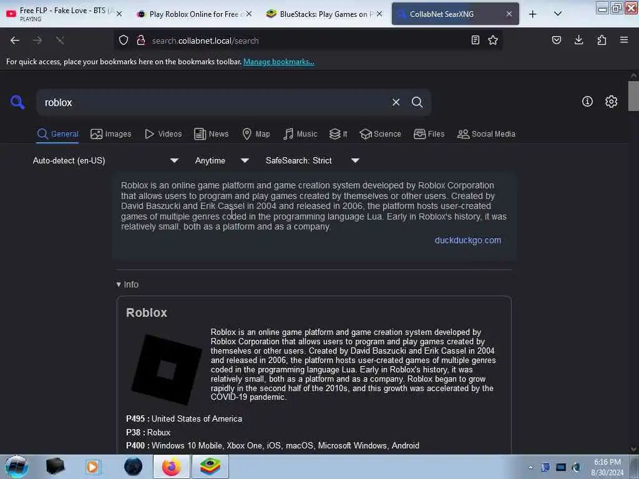
Task: Stop loading the page
Action: [60, 41]
